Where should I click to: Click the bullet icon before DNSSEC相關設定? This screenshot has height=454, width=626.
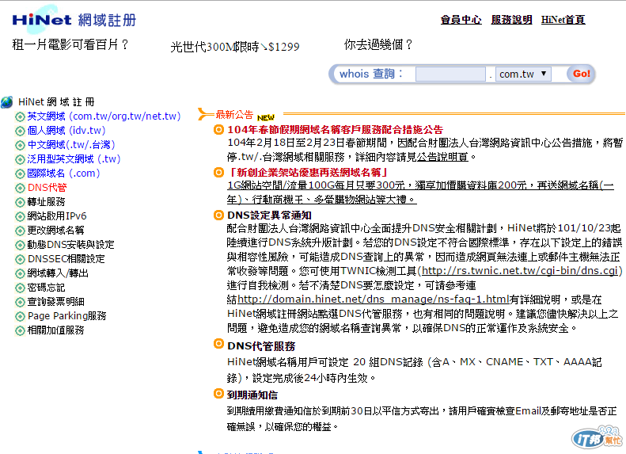click(x=20, y=259)
